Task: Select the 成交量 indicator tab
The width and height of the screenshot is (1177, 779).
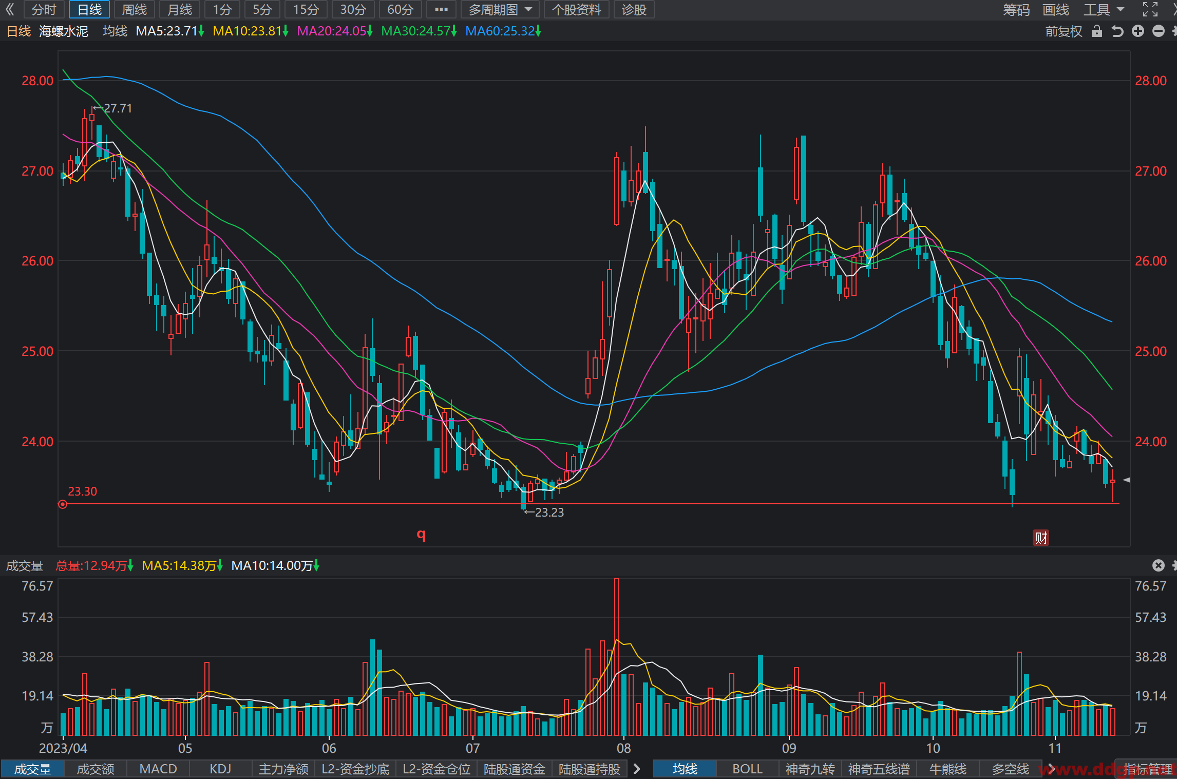Action: (x=32, y=769)
